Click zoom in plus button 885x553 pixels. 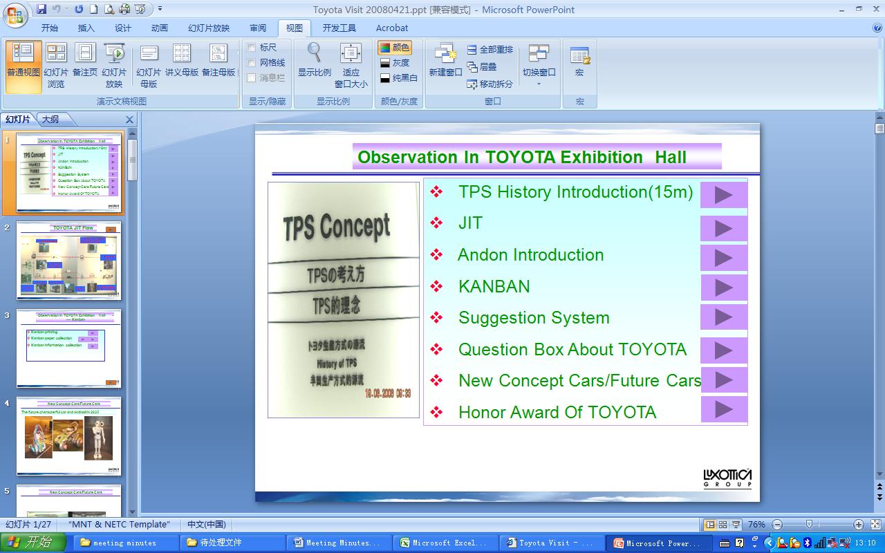pyautogui.click(x=859, y=525)
